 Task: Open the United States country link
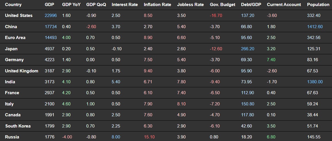click(x=19, y=16)
